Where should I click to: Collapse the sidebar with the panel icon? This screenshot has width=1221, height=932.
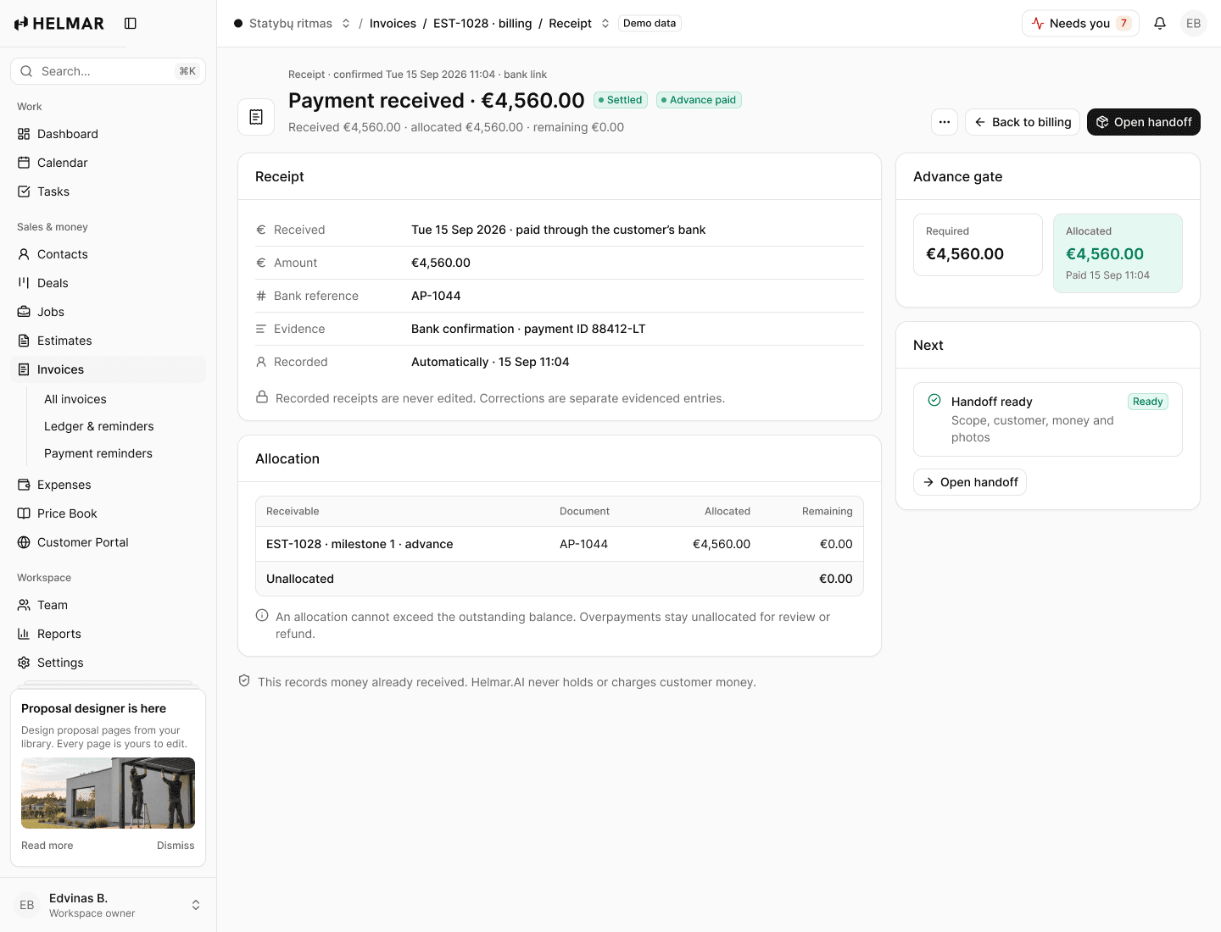131,24
